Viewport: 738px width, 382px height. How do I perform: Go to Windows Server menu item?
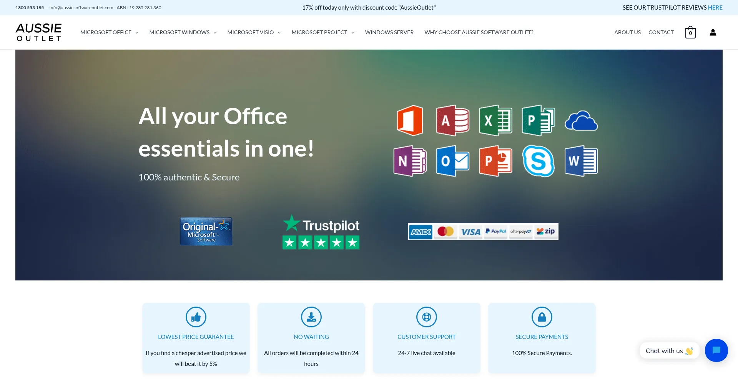pos(389,33)
